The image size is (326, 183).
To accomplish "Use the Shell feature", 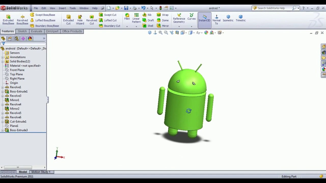I will pyautogui.click(x=148, y=26).
